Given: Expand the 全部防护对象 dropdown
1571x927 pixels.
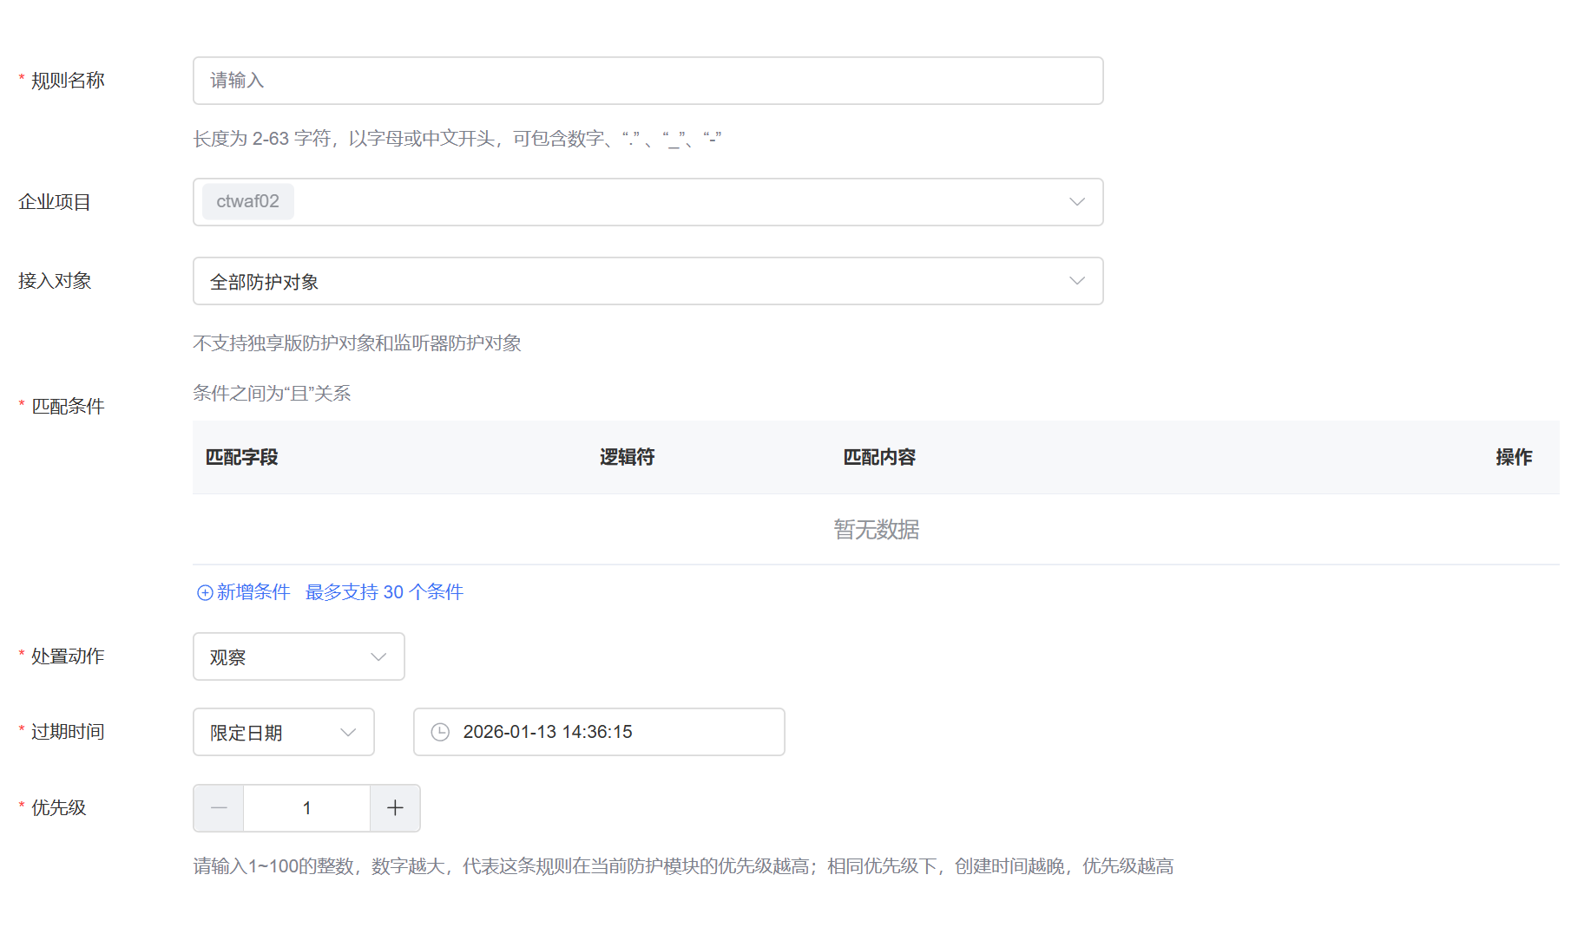Looking at the screenshot, I should coord(647,281).
